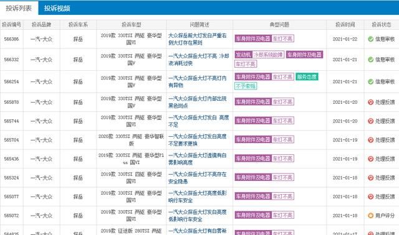Click 车灯不亮 tag in row 566386
The image size is (399, 235).
282,39
